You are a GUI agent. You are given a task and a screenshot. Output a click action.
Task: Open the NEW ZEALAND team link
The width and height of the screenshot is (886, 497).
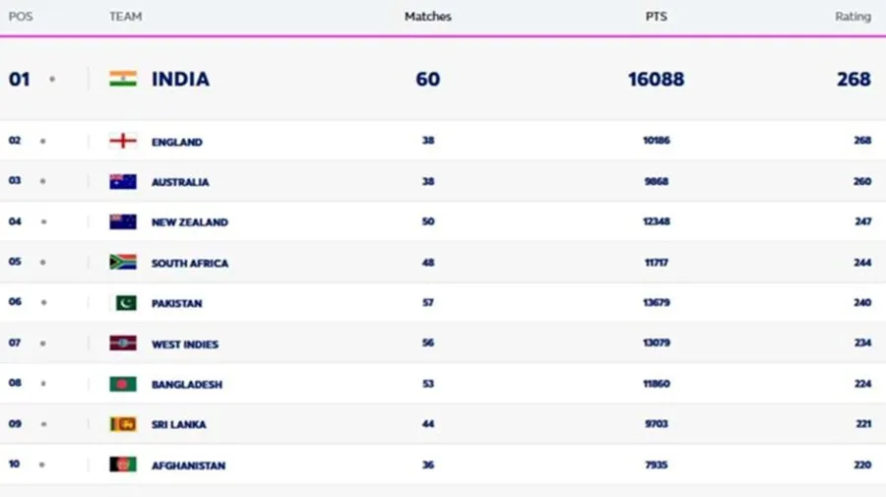tap(190, 222)
